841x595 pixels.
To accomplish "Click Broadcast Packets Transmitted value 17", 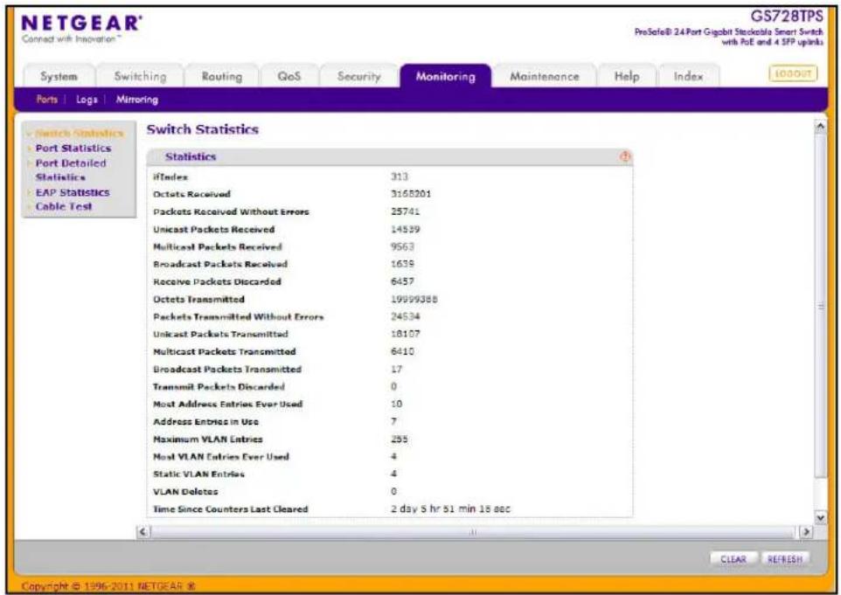I will pos(396,370).
